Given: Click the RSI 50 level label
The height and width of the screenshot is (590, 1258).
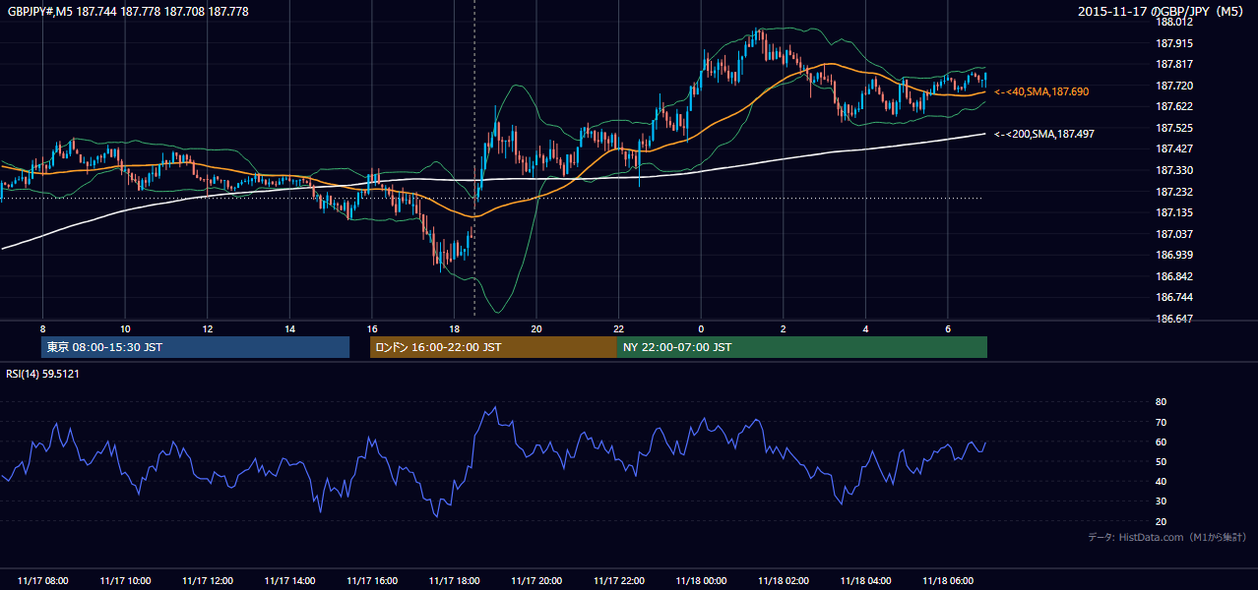Looking at the screenshot, I should (x=1161, y=462).
